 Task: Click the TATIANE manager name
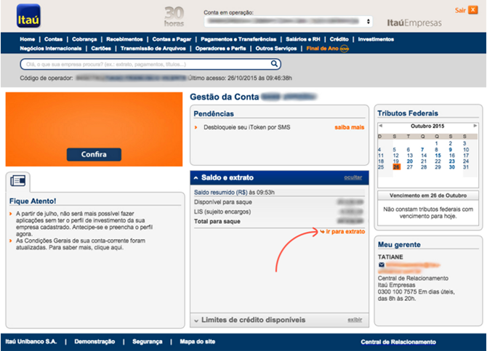tap(390, 257)
